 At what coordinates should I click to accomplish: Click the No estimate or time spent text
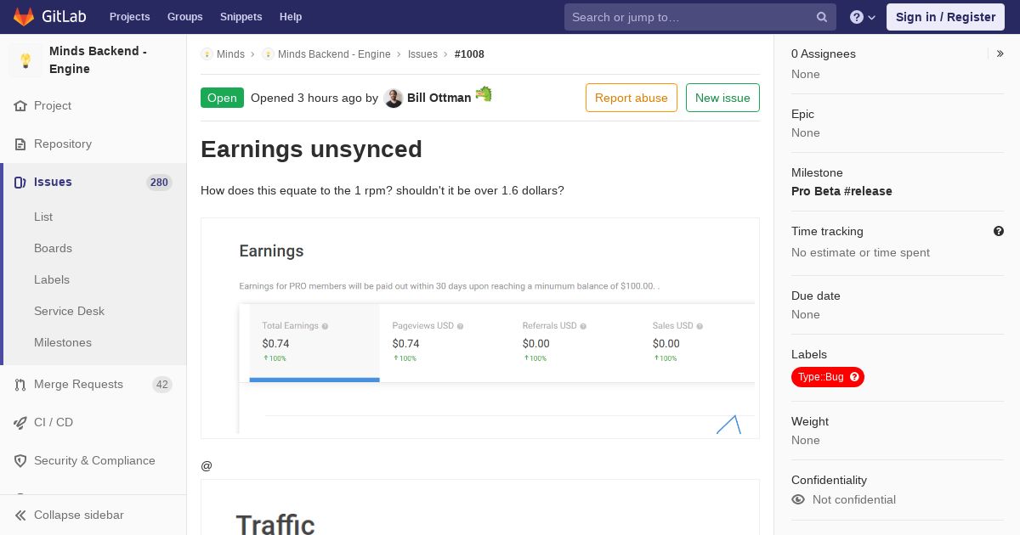pyautogui.click(x=860, y=252)
